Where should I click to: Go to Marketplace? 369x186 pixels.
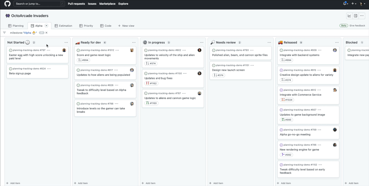[x=107, y=4]
